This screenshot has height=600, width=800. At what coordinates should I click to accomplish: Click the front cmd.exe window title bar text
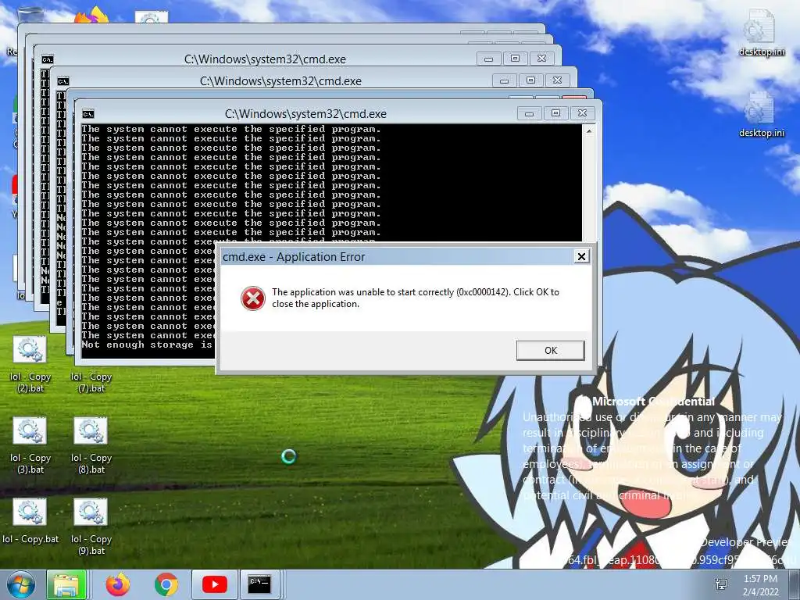(305, 114)
